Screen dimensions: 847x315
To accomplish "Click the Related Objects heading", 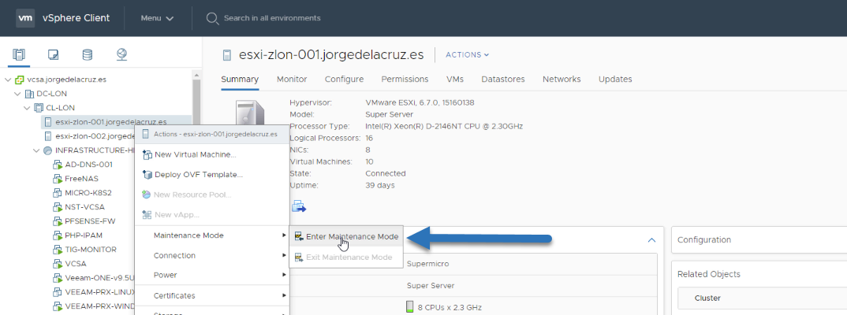I will (x=709, y=274).
